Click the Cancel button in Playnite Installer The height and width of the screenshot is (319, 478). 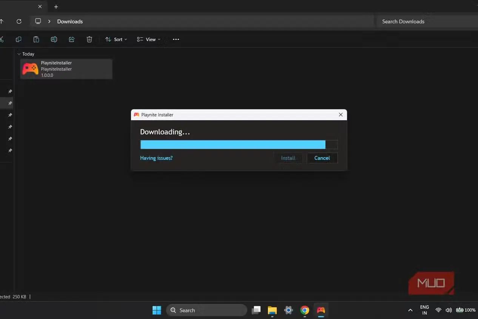(322, 158)
